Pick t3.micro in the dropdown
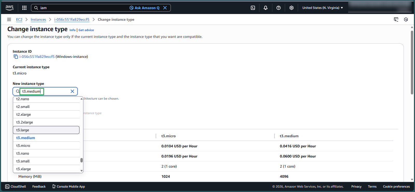This screenshot has width=415, height=192. tap(46, 146)
